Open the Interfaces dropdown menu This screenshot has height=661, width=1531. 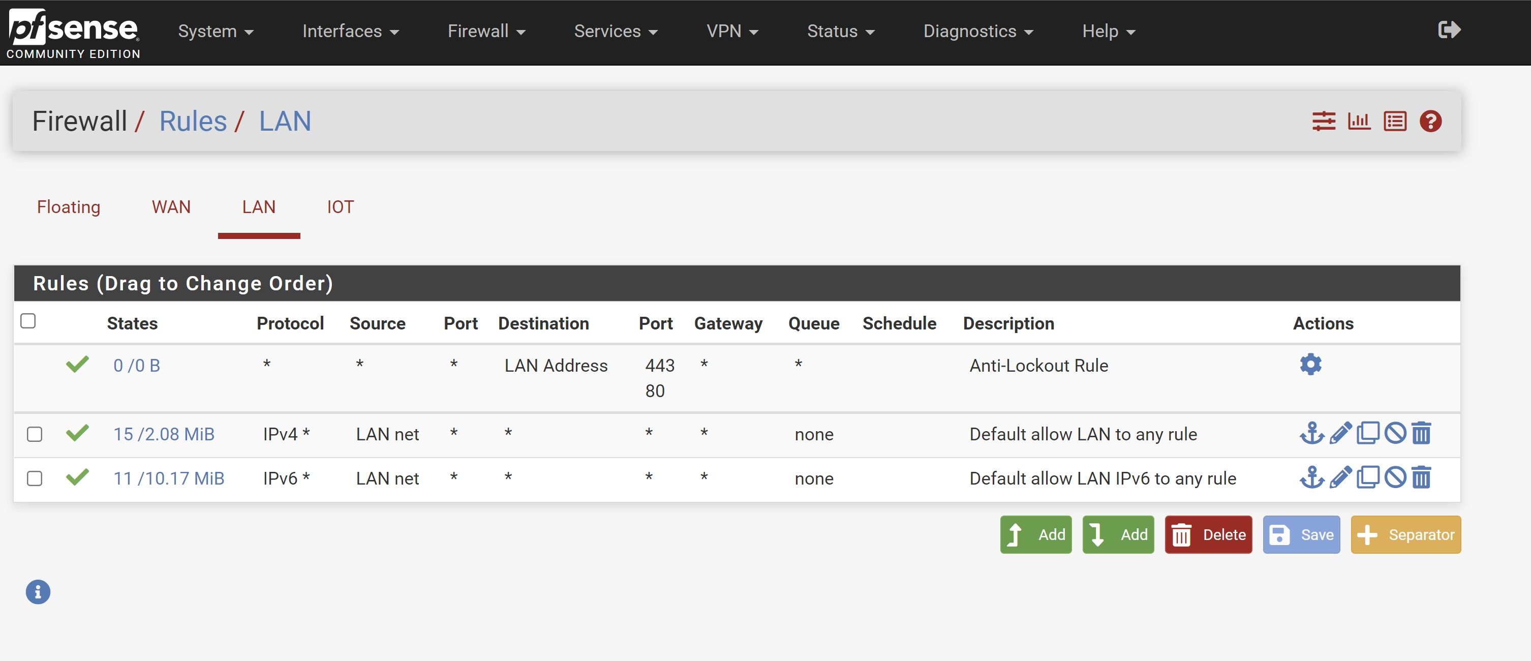coord(351,31)
